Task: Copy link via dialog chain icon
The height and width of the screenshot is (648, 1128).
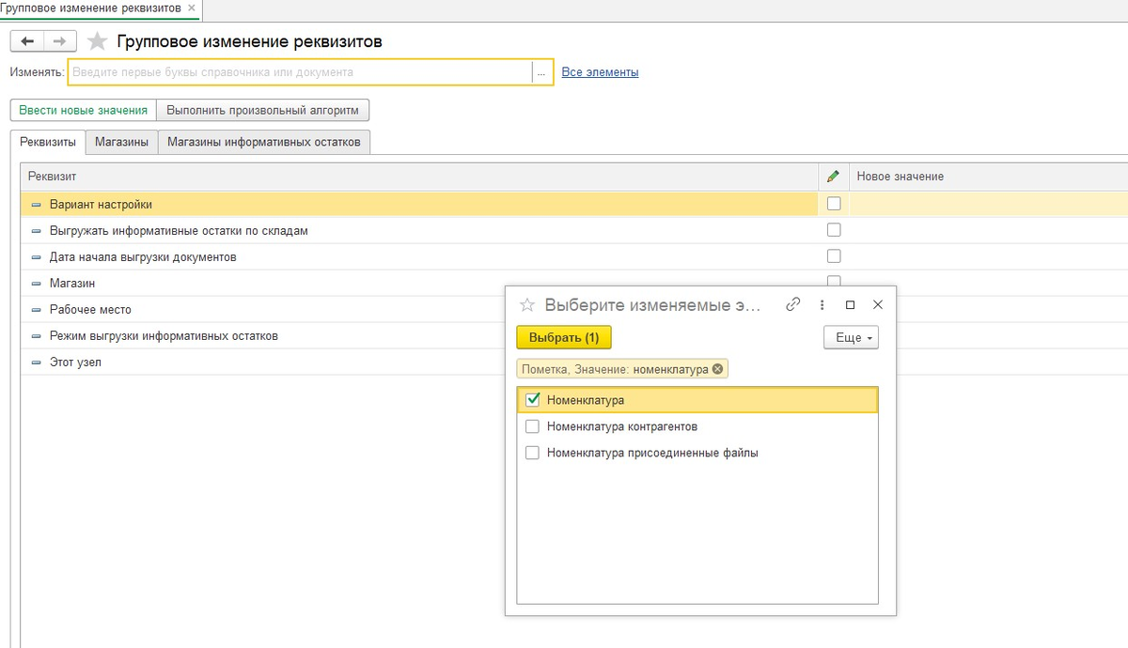Action: click(x=793, y=304)
